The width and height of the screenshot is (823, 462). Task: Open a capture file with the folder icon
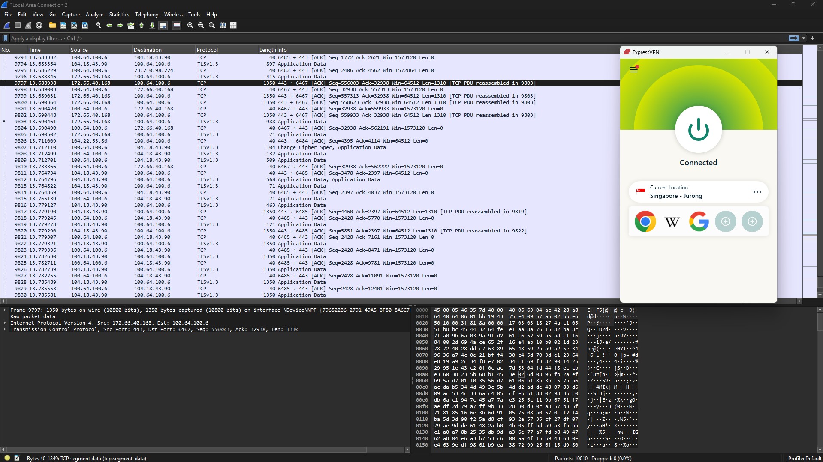(x=53, y=26)
